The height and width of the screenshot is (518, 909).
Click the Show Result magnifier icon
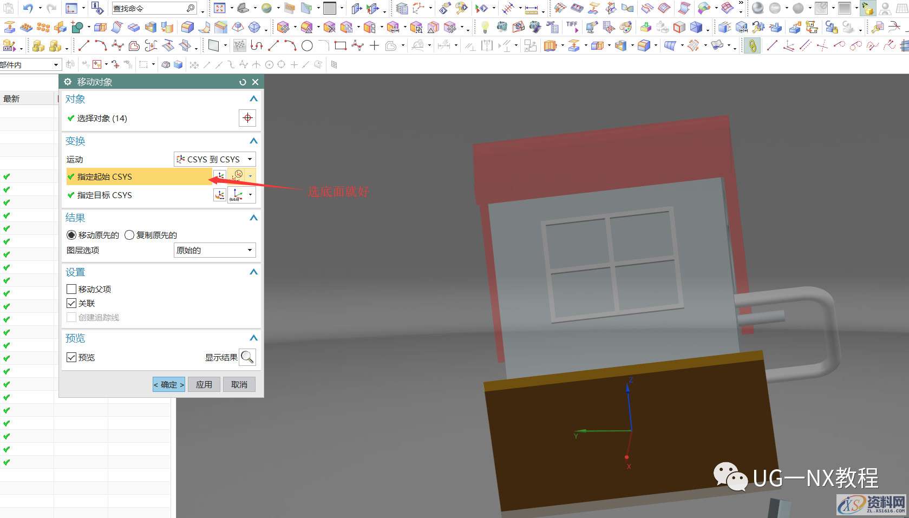[x=247, y=357]
